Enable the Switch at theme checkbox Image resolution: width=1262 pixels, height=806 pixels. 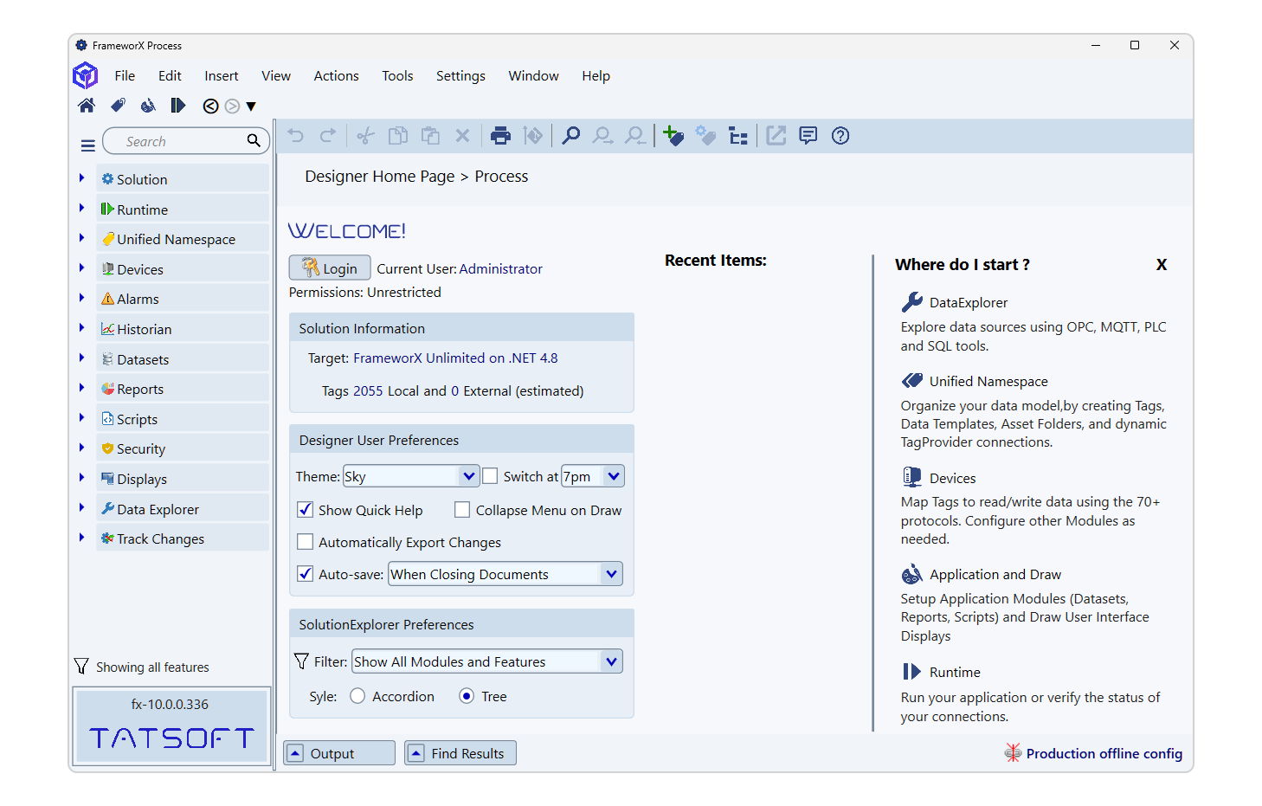pyautogui.click(x=490, y=476)
